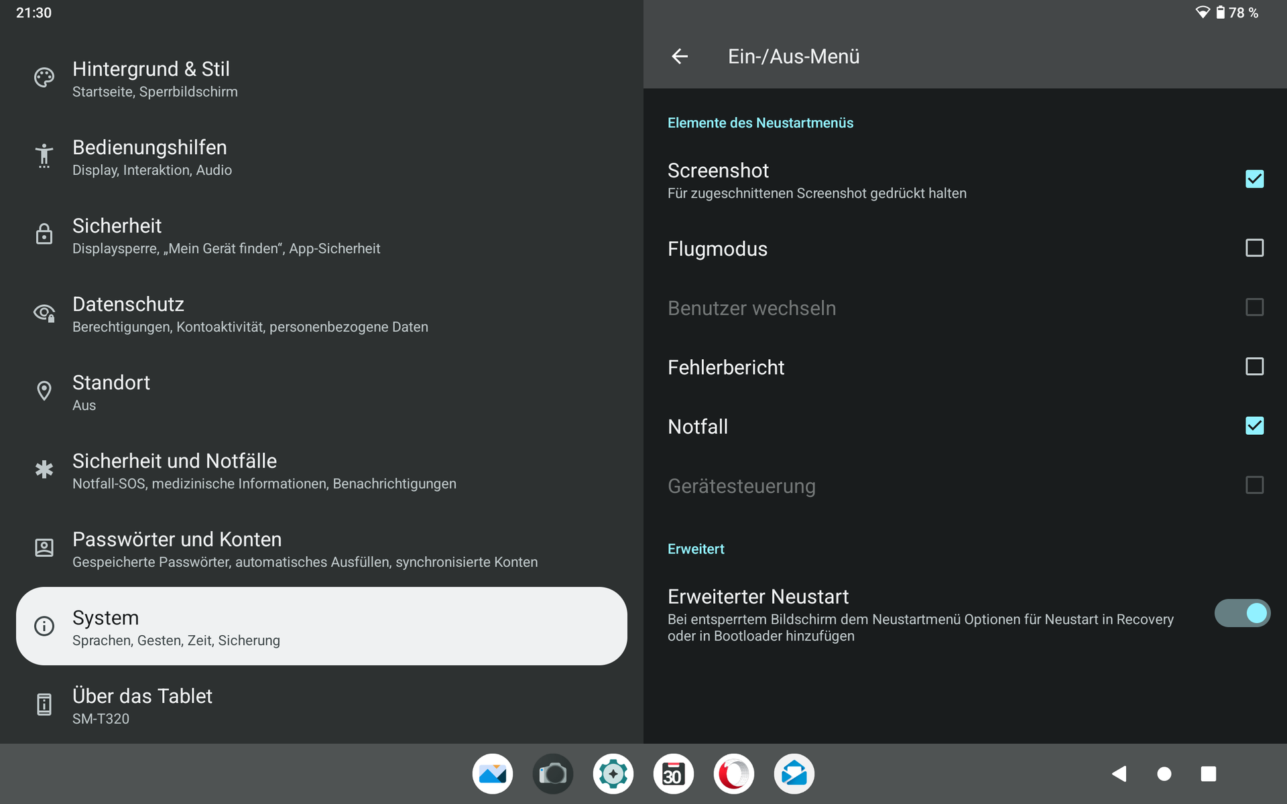Launch the camera app from the taskbar
Screen dimensions: 1287x804
[x=553, y=774]
